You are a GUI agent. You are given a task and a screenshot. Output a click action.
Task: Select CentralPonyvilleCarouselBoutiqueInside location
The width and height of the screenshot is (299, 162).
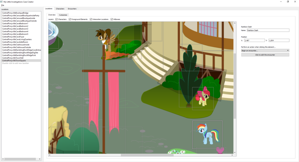click(x=18, y=18)
